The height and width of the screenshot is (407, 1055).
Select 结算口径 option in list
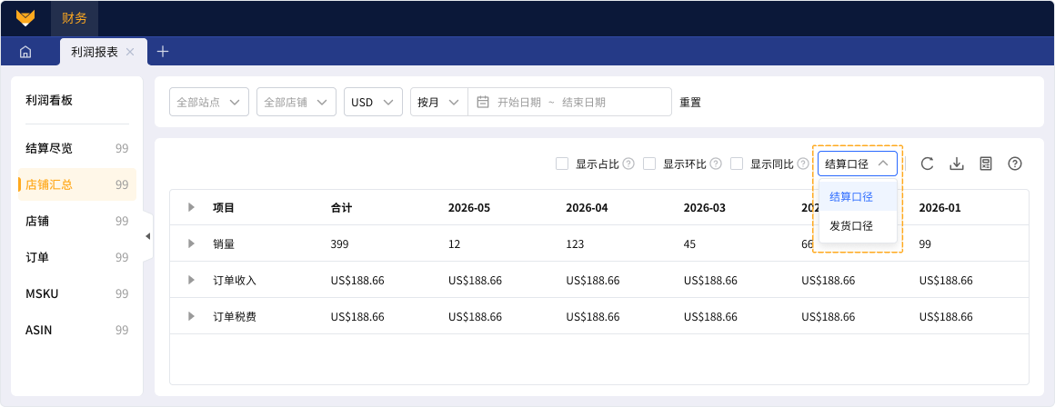point(858,197)
